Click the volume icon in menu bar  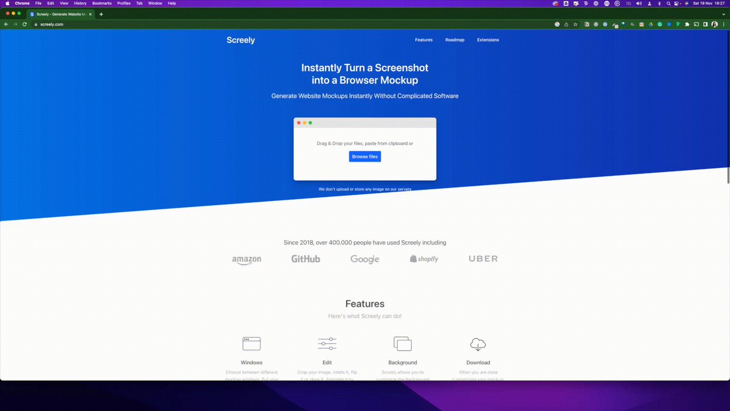click(639, 3)
